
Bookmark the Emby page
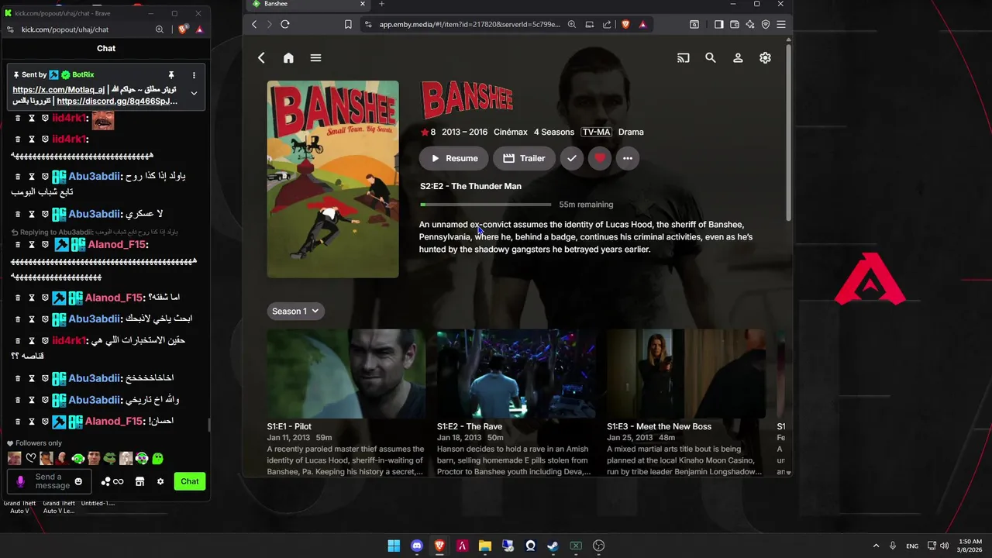[348, 25]
